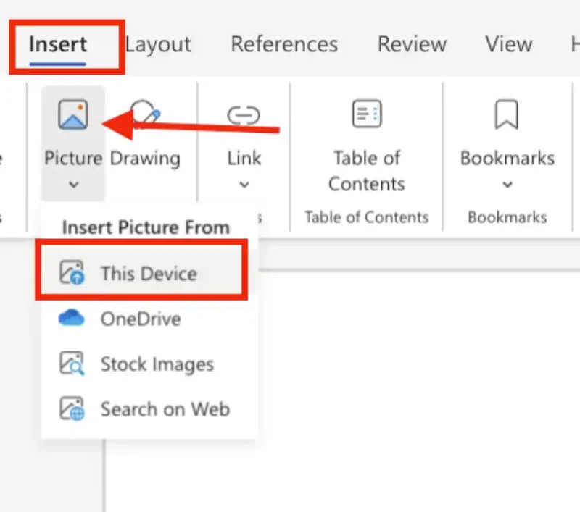Go to the View tab
Image resolution: width=580 pixels, height=512 pixels.
(x=508, y=44)
